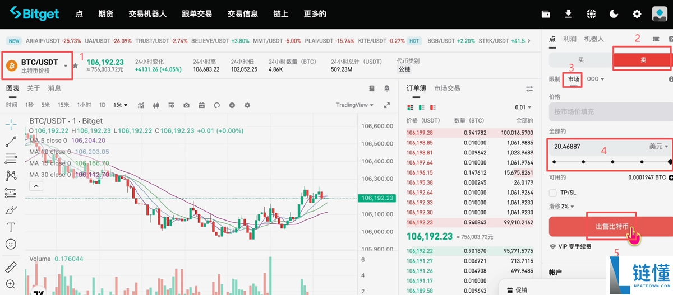
Task: Open the 链上 menu
Action: (x=281, y=14)
